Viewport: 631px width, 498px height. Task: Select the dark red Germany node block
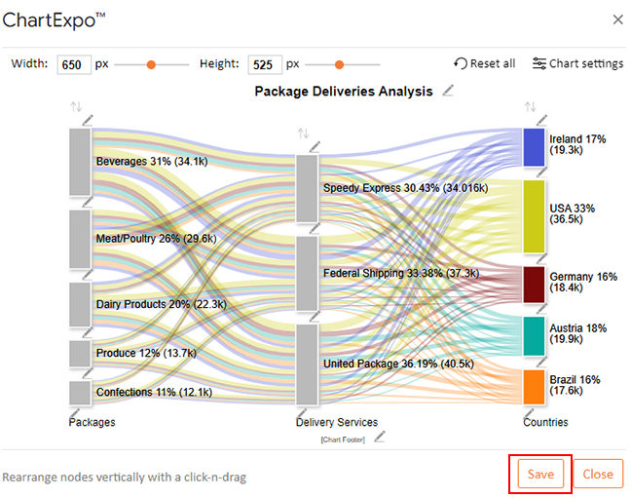[534, 284]
